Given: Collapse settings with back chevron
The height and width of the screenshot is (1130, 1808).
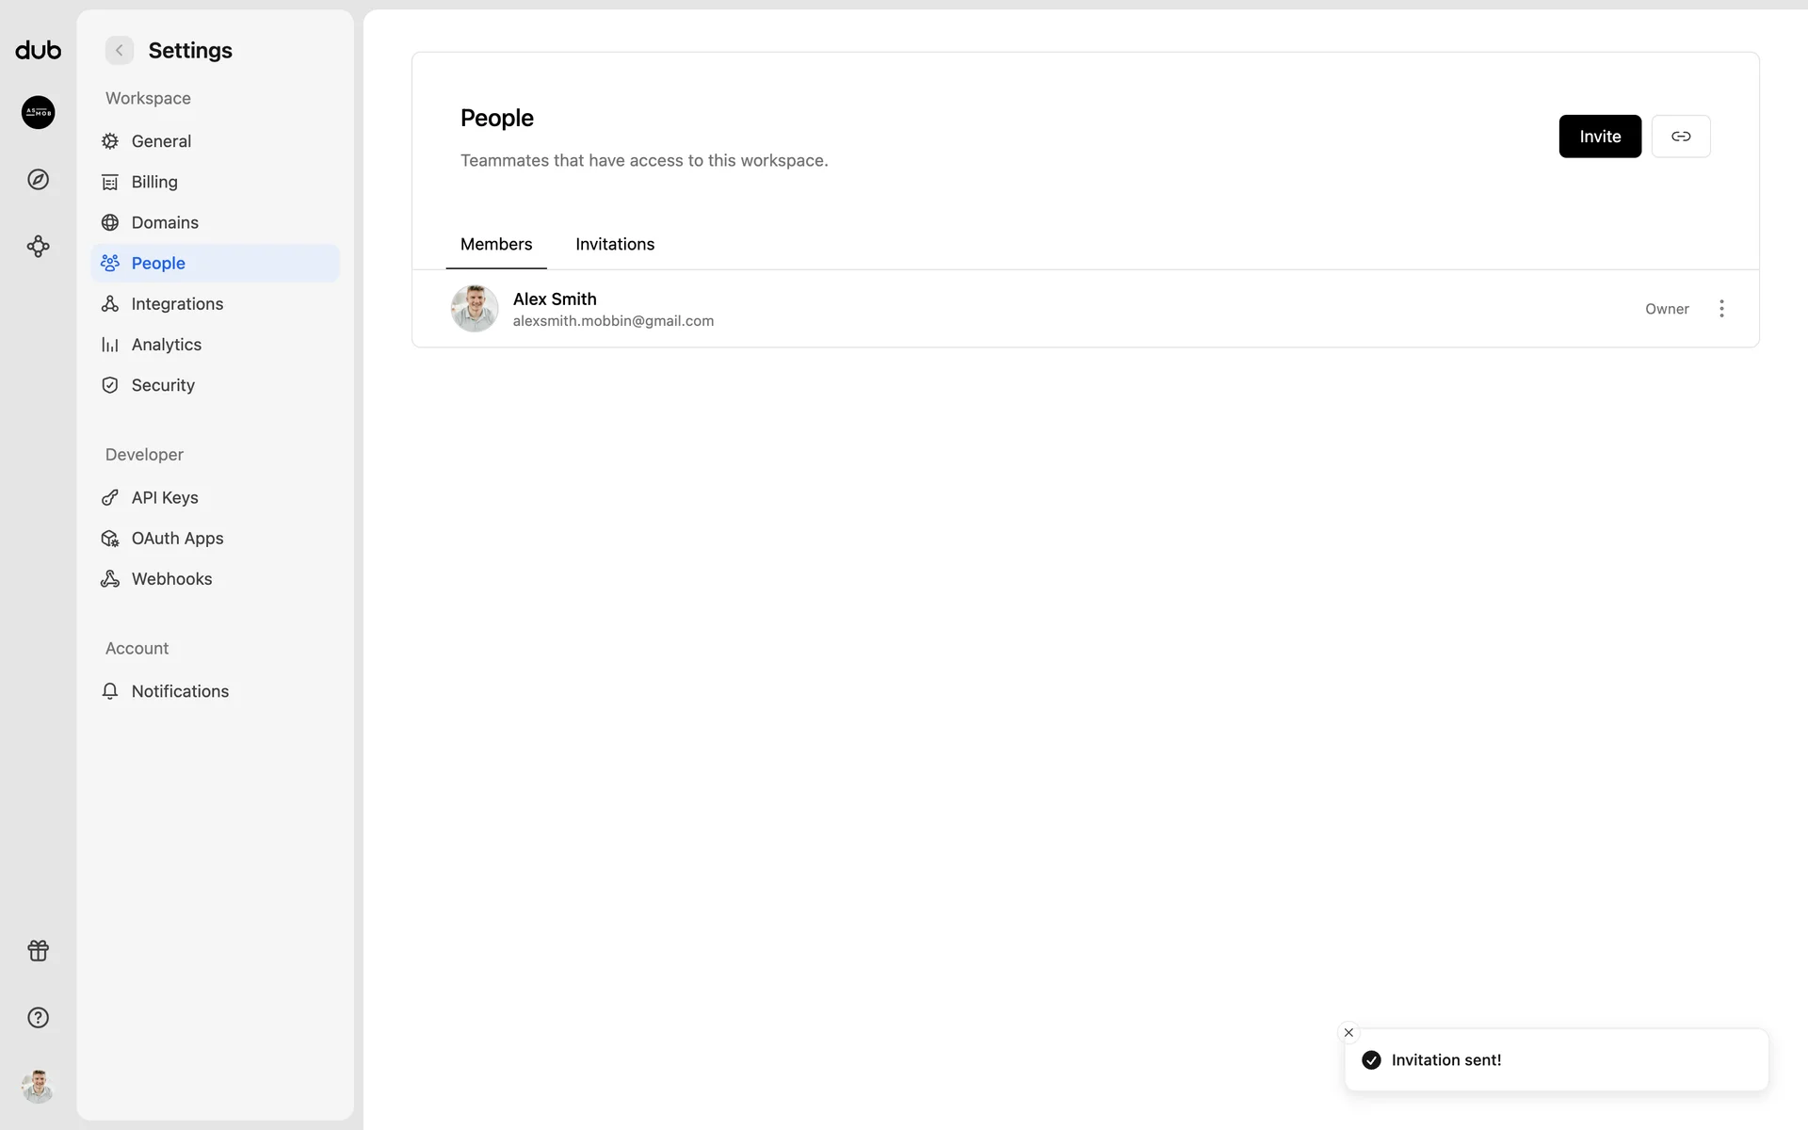Looking at the screenshot, I should [x=120, y=51].
